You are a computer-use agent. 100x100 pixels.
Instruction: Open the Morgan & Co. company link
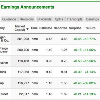[x=4, y=39]
